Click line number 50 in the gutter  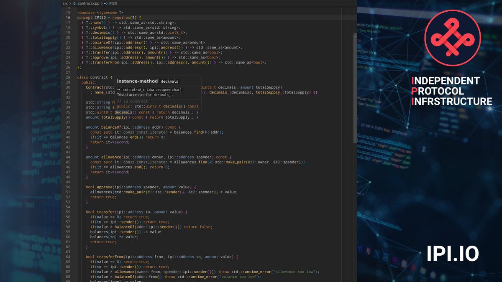click(67, 187)
